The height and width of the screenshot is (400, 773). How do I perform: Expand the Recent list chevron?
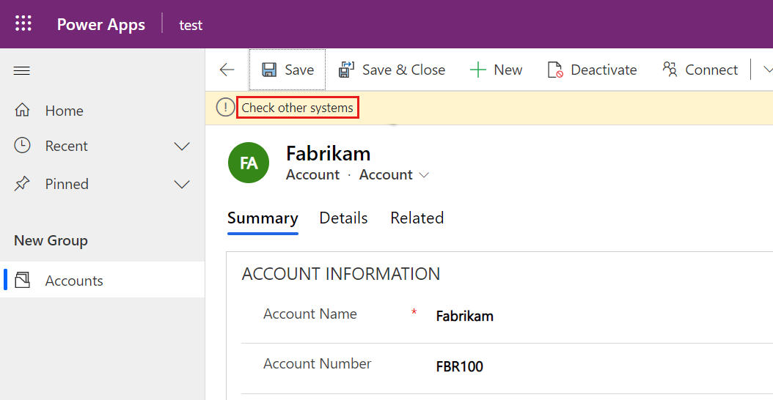(181, 147)
